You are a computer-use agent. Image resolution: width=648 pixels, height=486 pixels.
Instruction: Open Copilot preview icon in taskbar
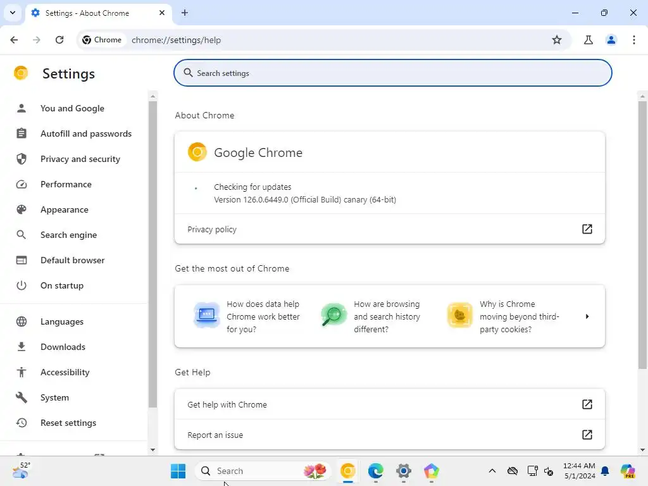[x=628, y=471]
